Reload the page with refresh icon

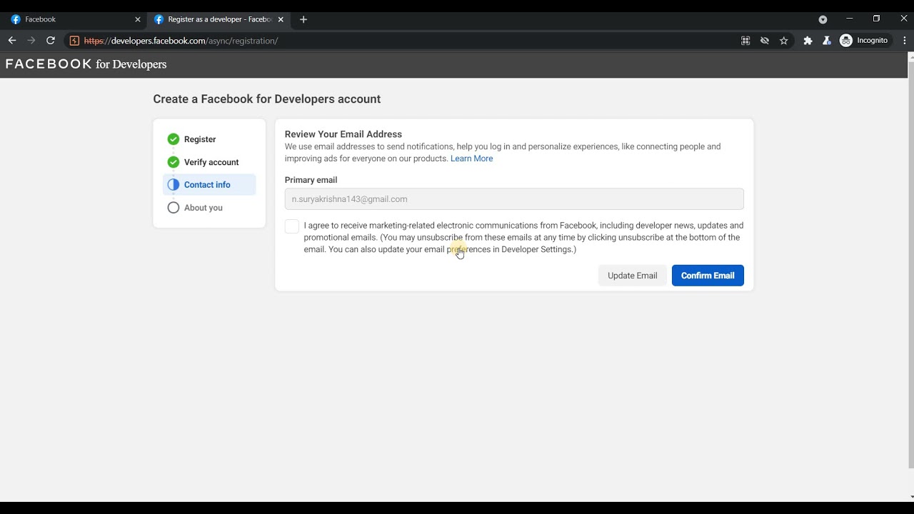coord(51,41)
